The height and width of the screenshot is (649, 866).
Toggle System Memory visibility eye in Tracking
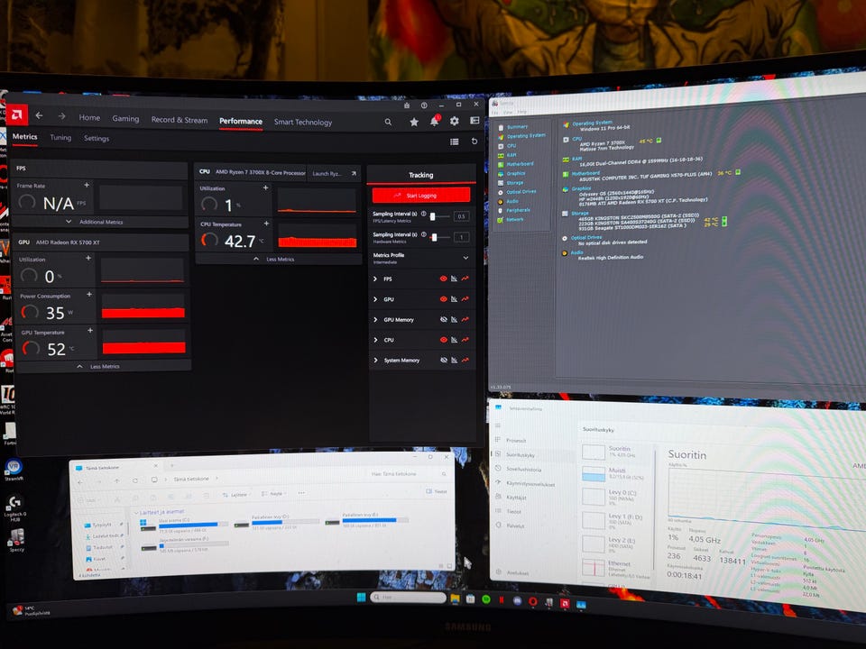tap(443, 361)
